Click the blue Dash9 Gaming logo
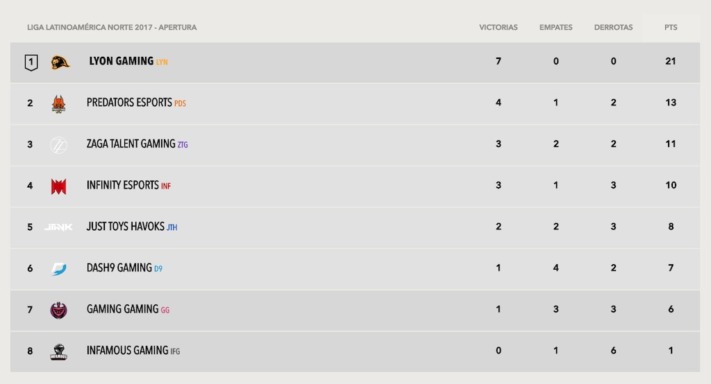The width and height of the screenshot is (711, 384). pyautogui.click(x=58, y=268)
